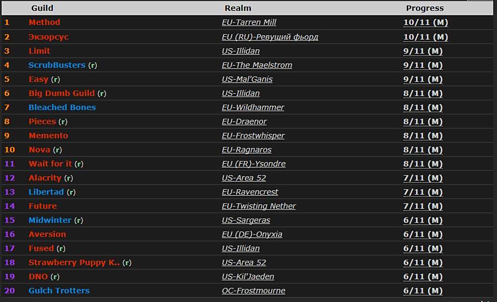Click the OC-Frostmourne realm link
The height and width of the screenshot is (302, 497).
[x=253, y=291]
